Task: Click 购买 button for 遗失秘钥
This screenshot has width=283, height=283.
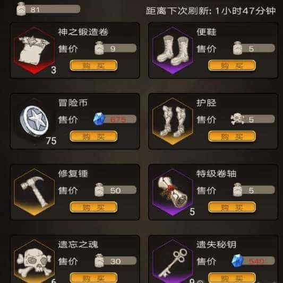Action: 232,278
